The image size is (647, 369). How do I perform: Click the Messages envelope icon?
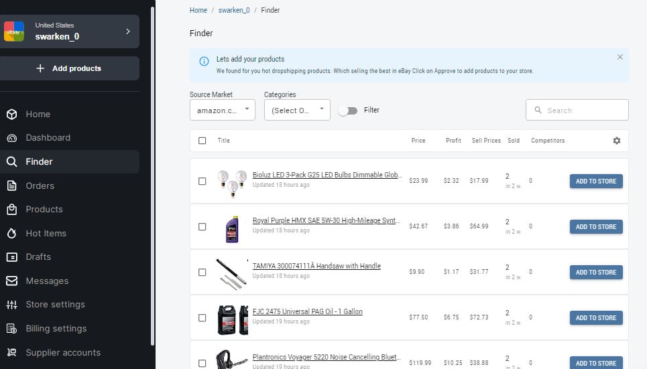point(12,281)
